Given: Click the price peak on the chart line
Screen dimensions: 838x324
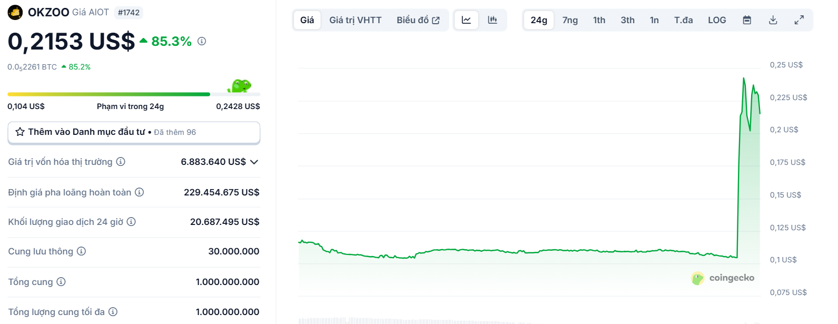Looking at the screenshot, I should point(744,78).
